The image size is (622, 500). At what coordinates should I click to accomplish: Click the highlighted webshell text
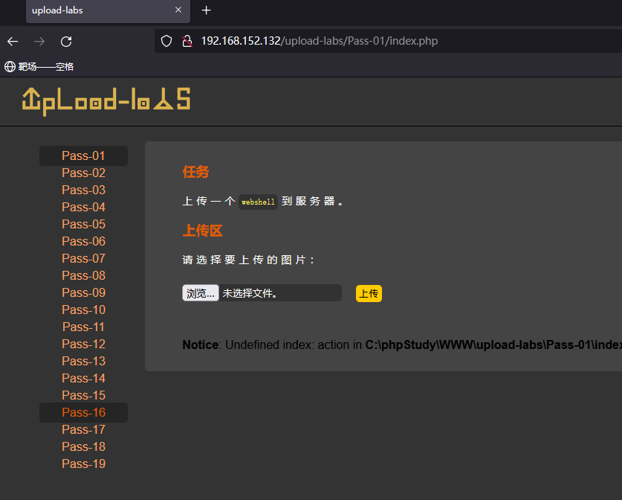click(x=258, y=201)
